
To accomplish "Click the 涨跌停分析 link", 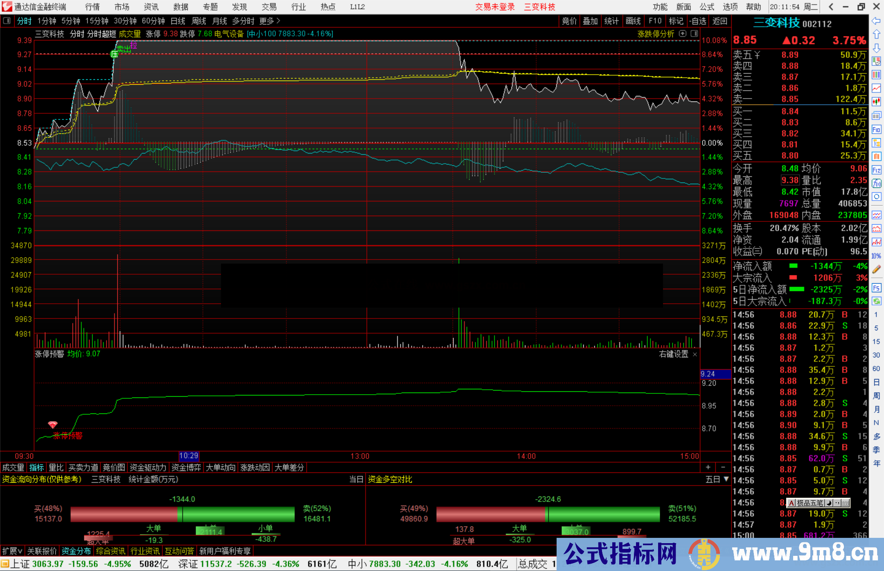I will pos(656,34).
